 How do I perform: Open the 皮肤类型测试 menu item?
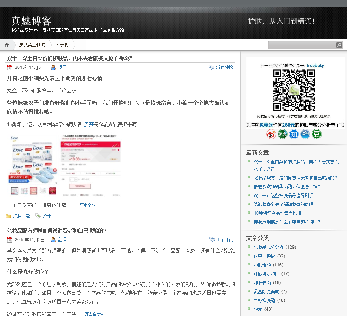32,45
